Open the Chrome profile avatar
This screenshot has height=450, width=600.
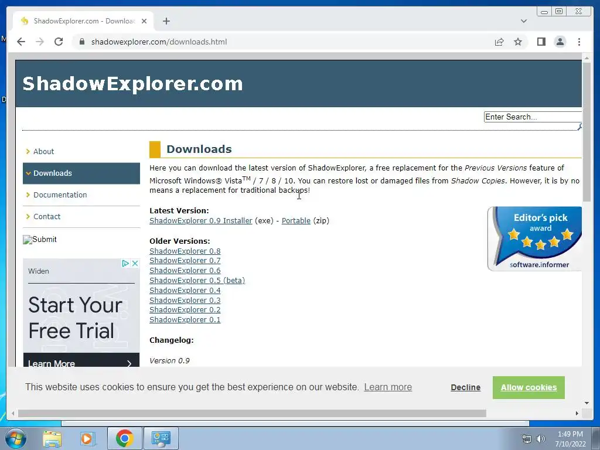560,42
